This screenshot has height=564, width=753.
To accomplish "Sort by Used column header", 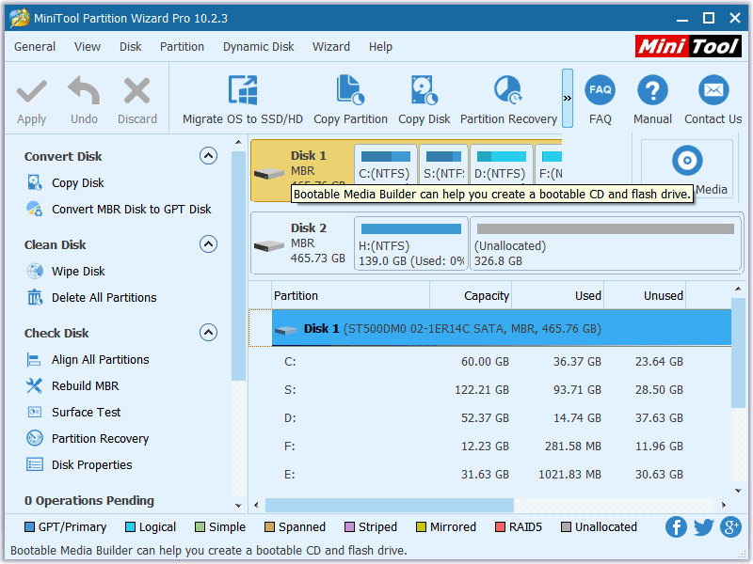I will [x=558, y=296].
